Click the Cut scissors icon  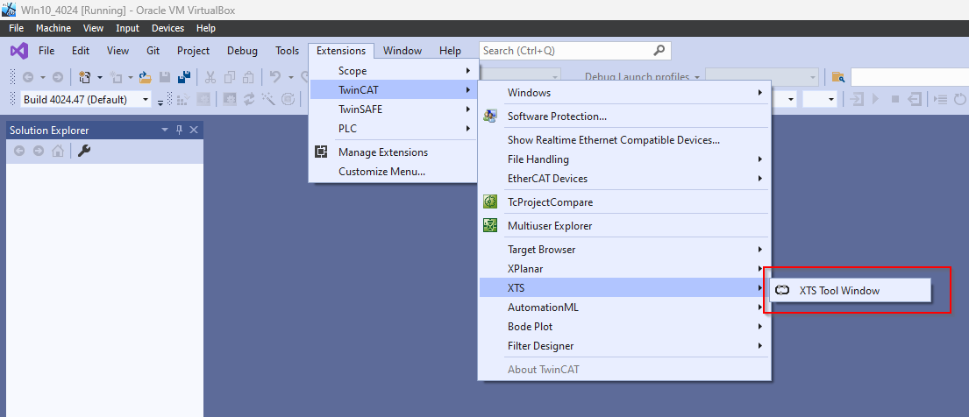[210, 77]
